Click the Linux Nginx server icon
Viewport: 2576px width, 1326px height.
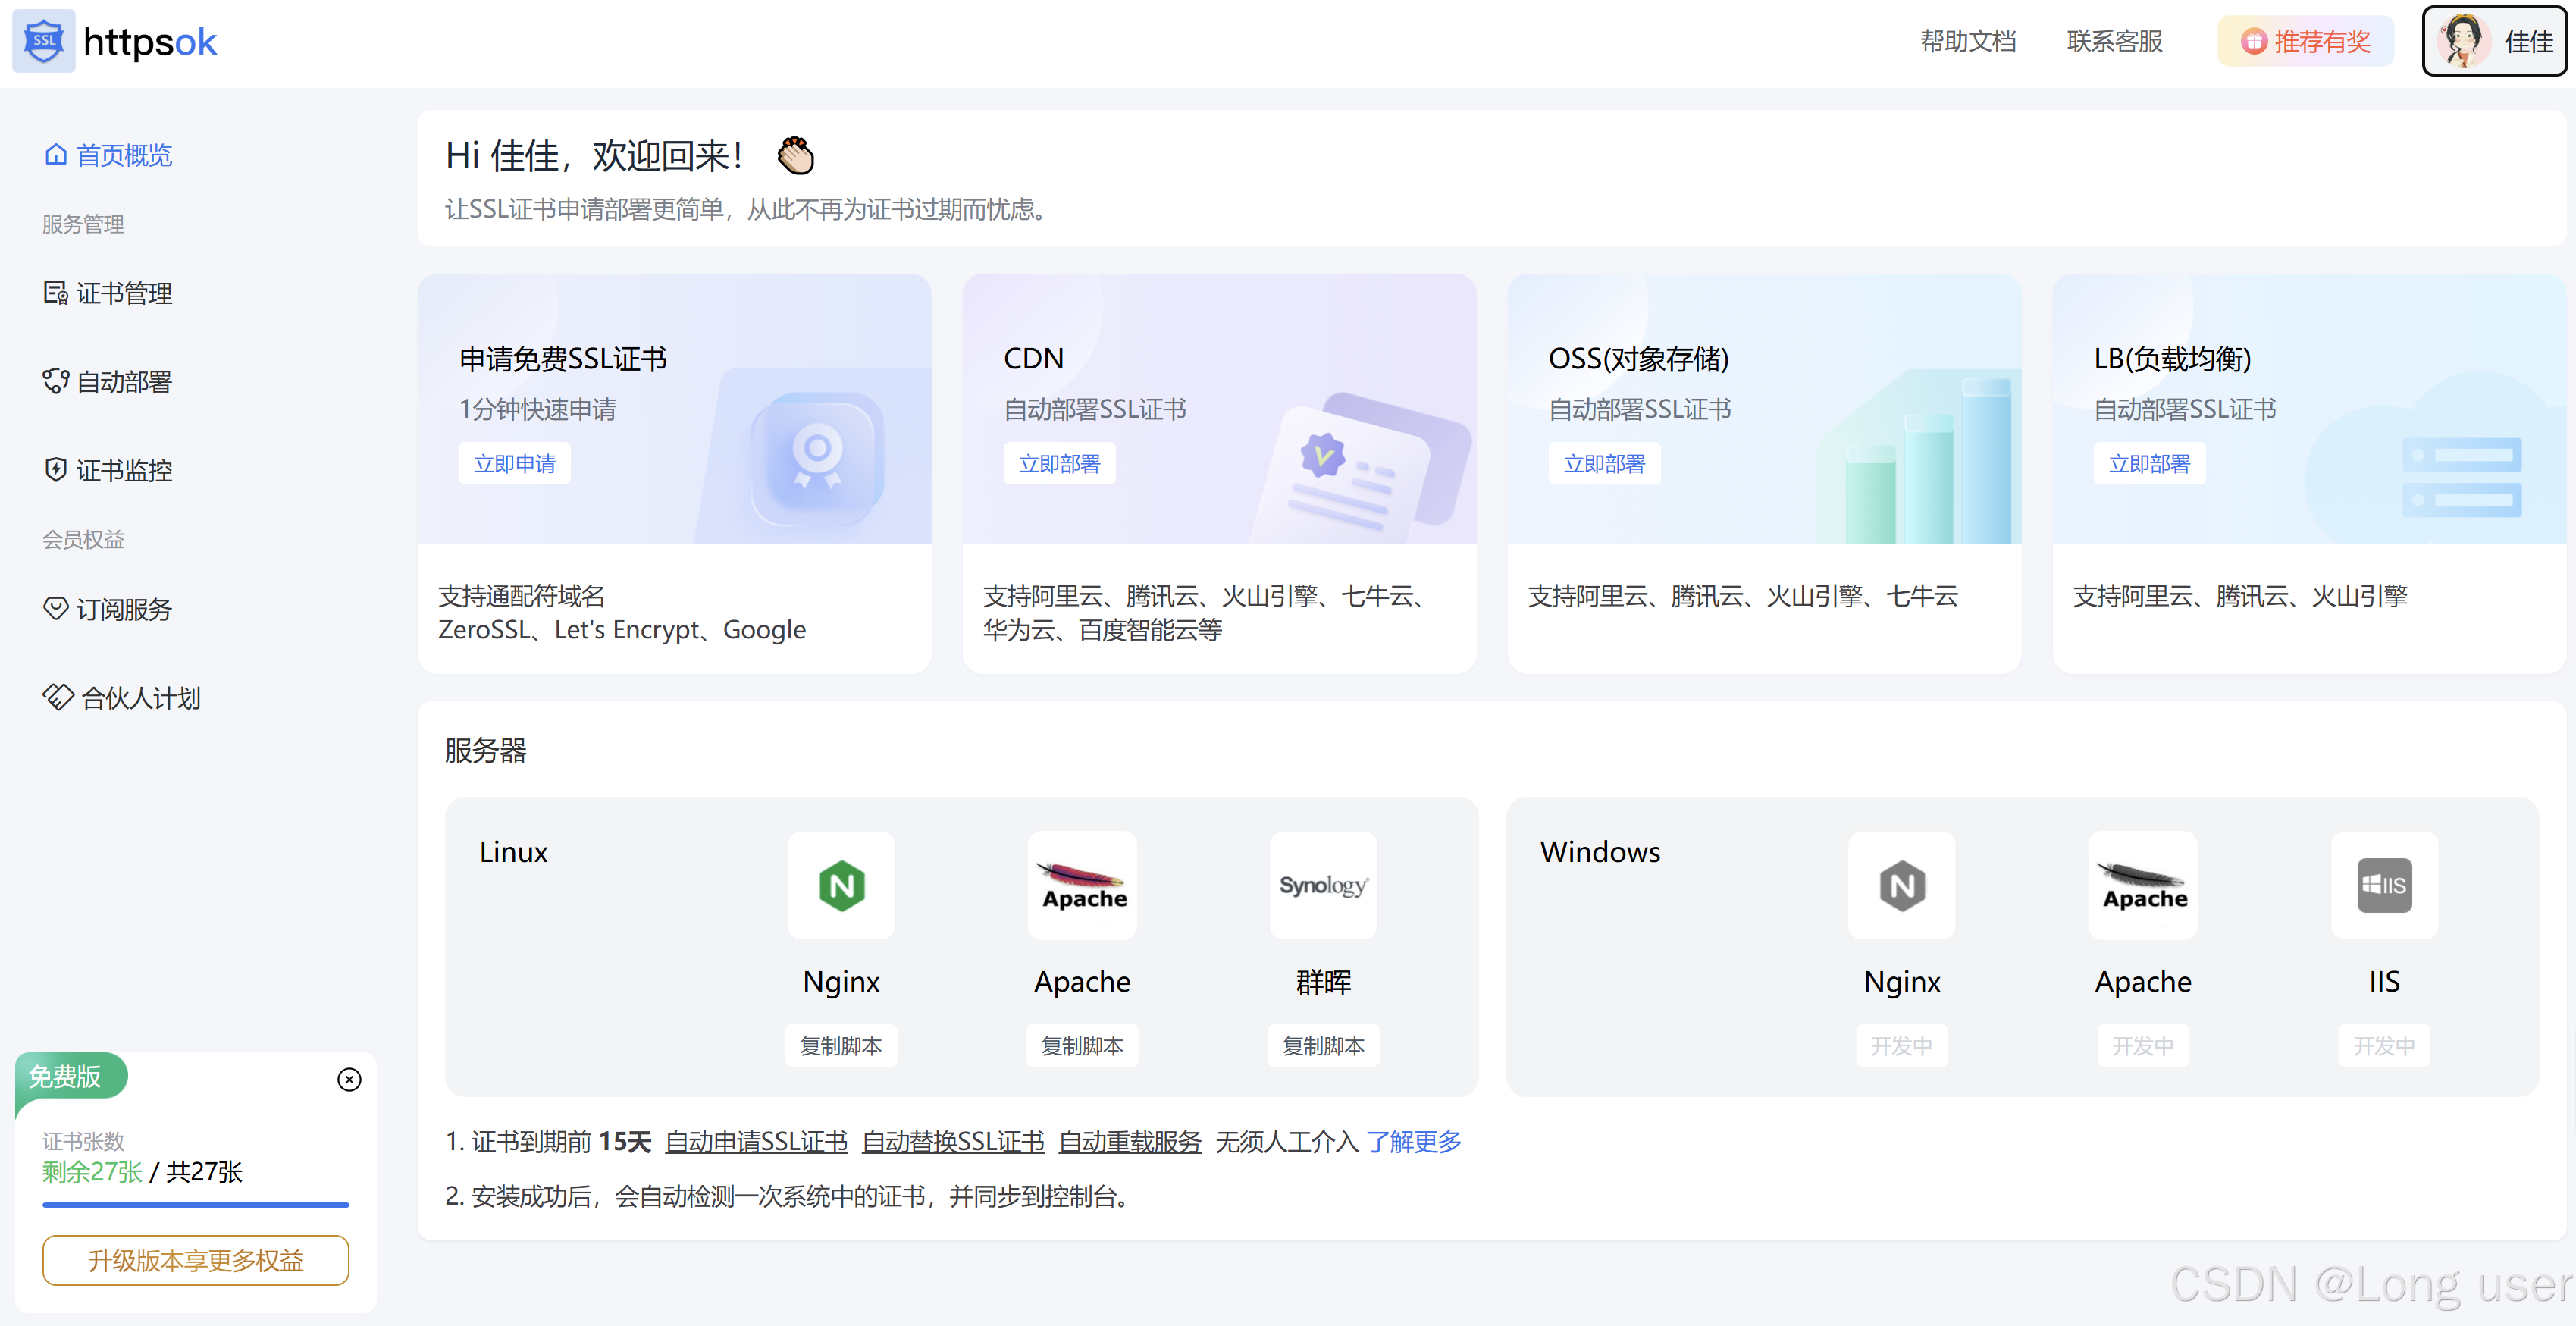tap(841, 885)
